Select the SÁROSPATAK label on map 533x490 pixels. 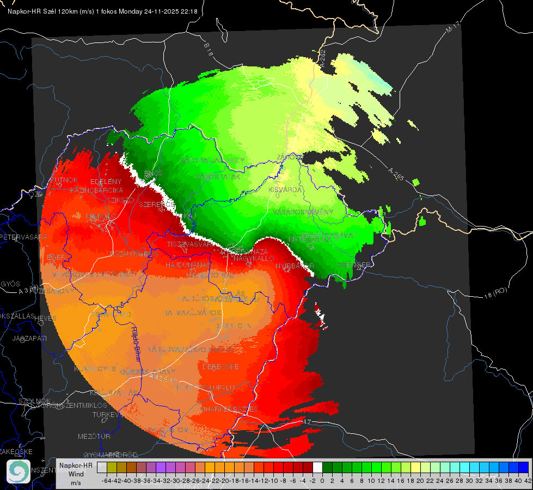pyautogui.click(x=218, y=177)
